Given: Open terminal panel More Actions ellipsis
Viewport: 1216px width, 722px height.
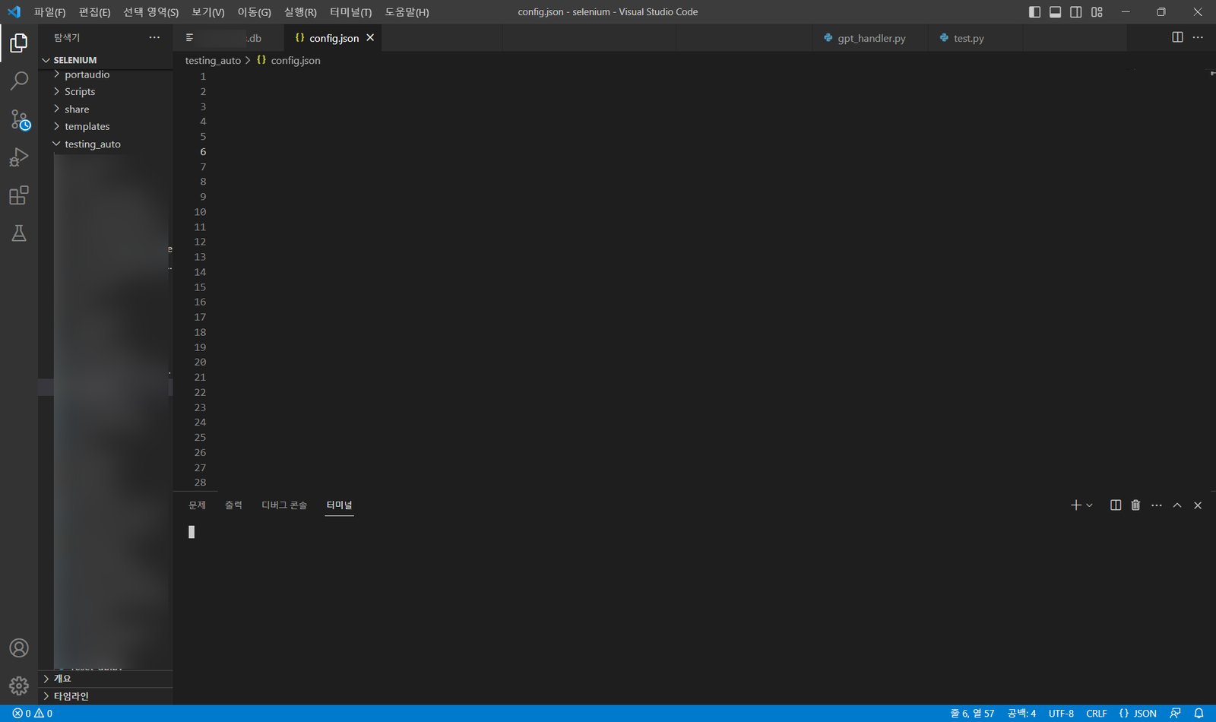Looking at the screenshot, I should pyautogui.click(x=1157, y=505).
